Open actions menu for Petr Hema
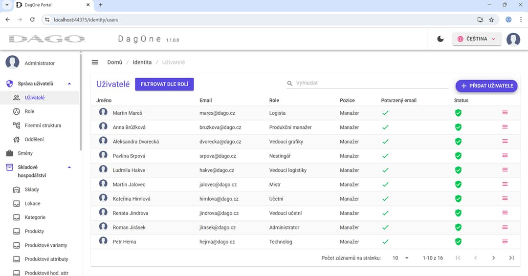 pos(505,241)
